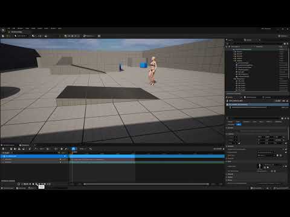Open the frame rate dropdown in Sequencer
The height and width of the screenshot is (217, 290).
83,149
